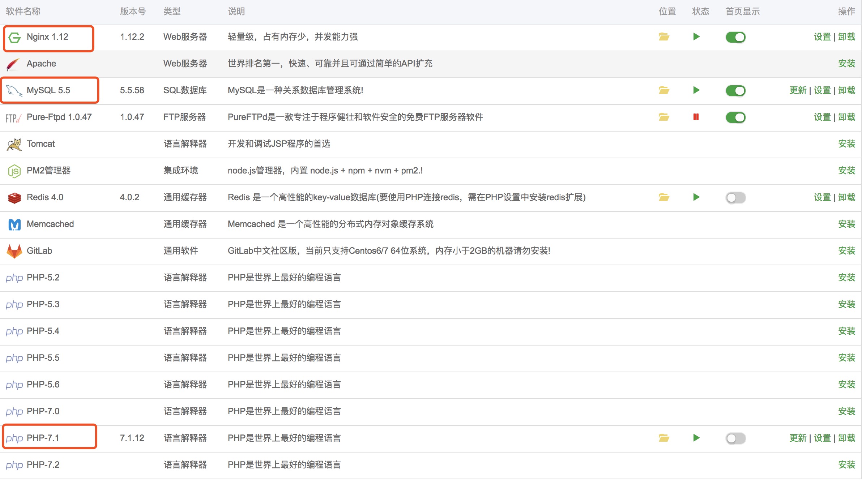Click 安装 to install Memcached
The width and height of the screenshot is (862, 480).
pyautogui.click(x=847, y=224)
